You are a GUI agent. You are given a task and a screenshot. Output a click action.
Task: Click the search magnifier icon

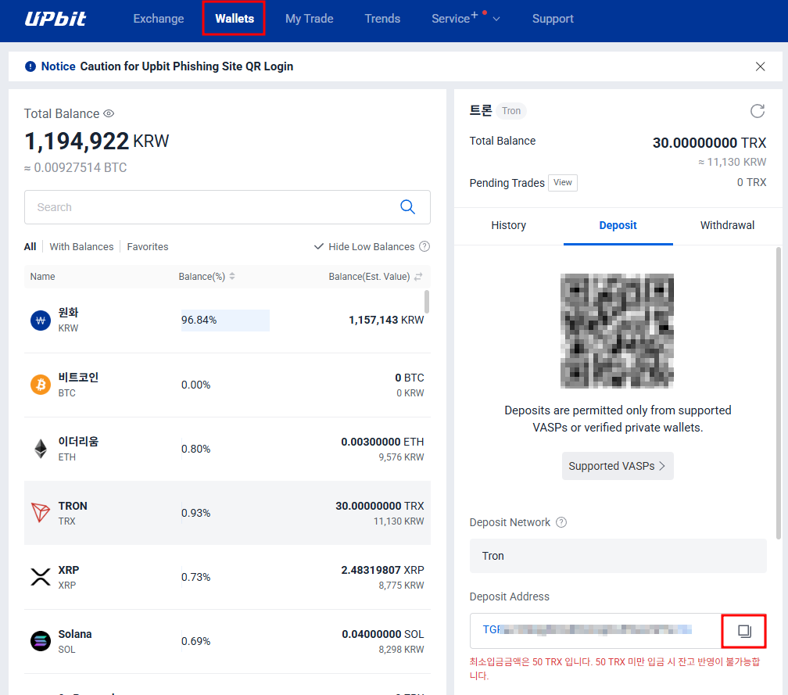(407, 207)
